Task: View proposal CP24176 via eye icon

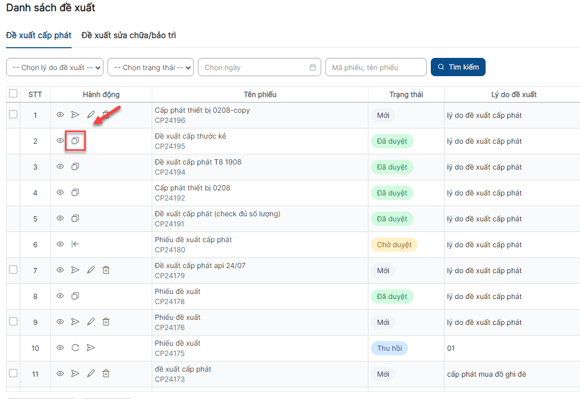Action: click(60, 322)
